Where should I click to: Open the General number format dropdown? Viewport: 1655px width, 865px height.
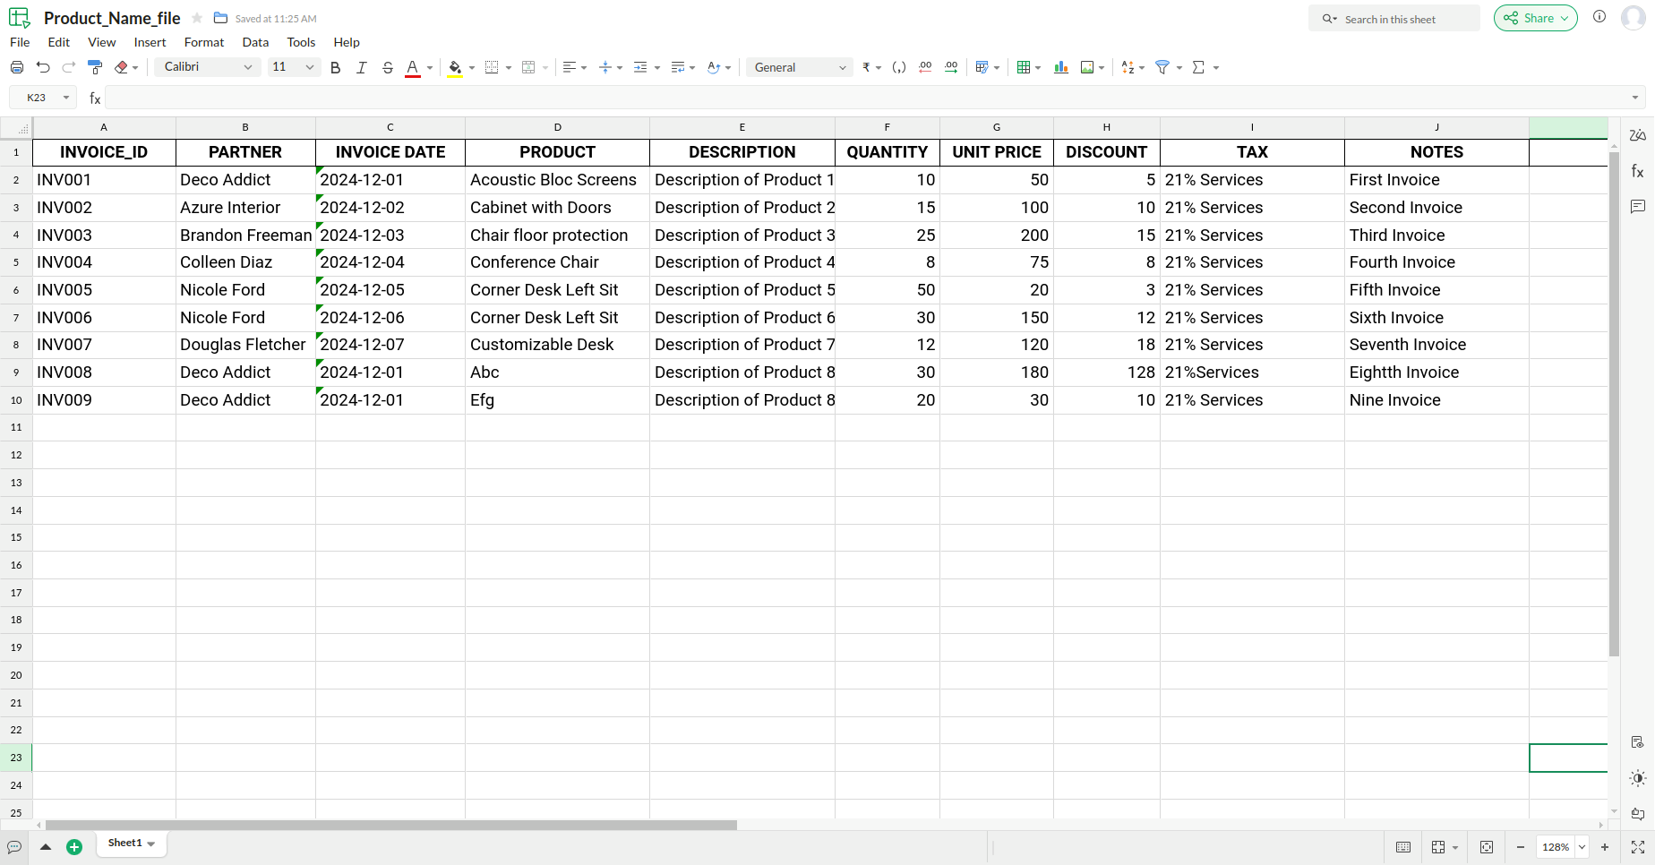800,67
